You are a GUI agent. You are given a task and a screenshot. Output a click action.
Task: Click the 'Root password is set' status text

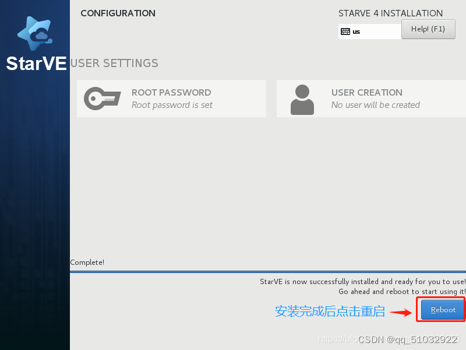point(172,105)
